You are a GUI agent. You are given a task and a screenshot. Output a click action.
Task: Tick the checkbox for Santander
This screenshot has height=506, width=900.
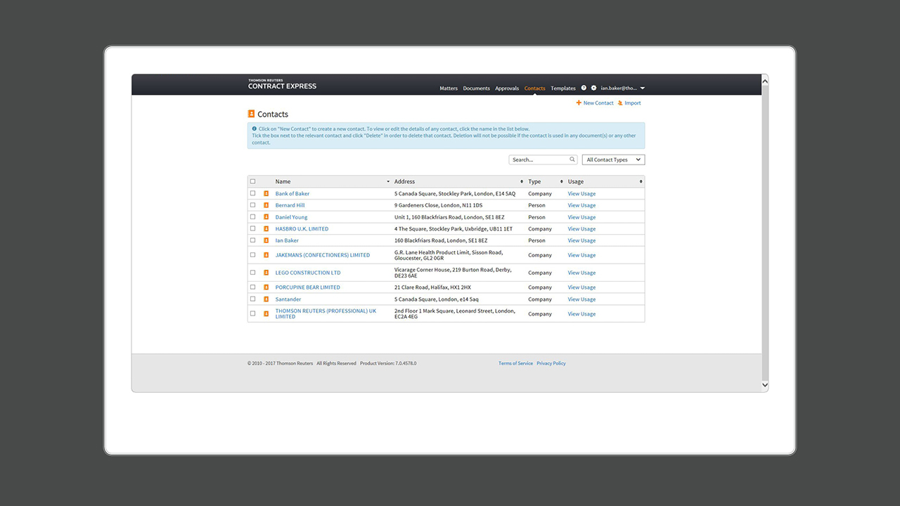coord(253,299)
